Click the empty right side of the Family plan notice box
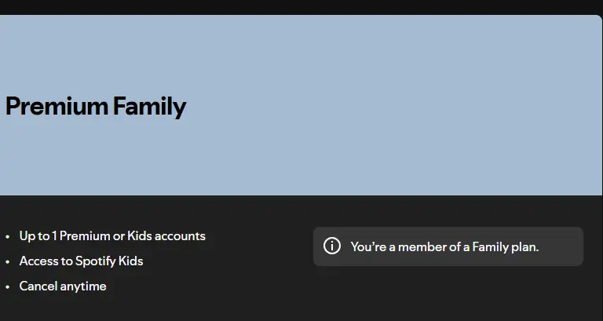603x321 pixels. (561, 246)
